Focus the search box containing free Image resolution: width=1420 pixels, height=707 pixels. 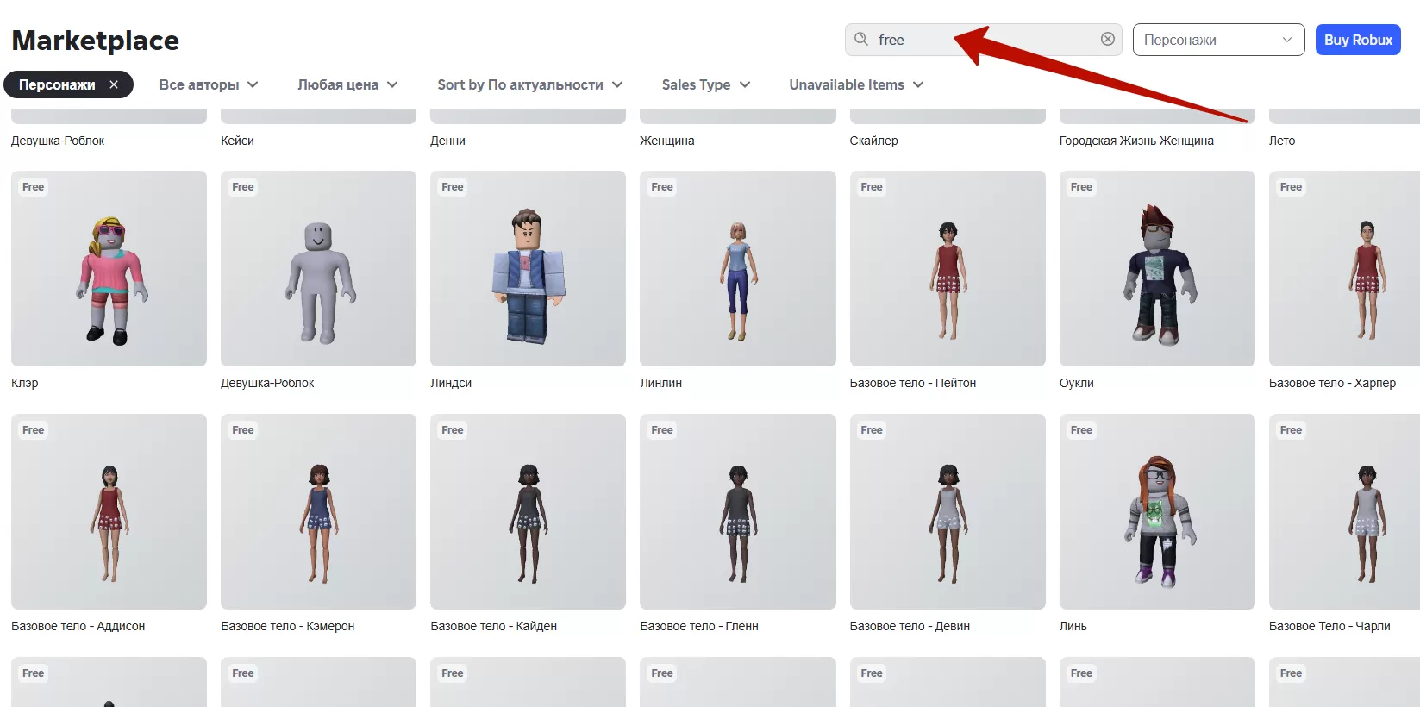coord(983,40)
